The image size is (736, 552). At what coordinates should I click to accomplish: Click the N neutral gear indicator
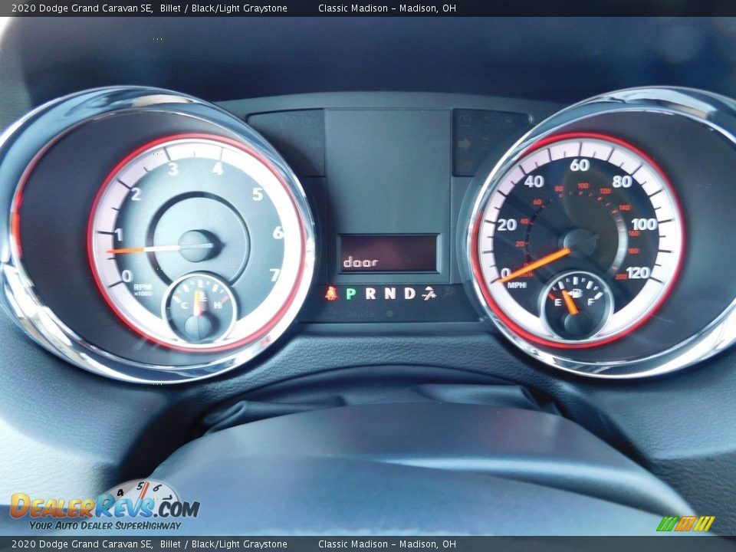click(x=390, y=293)
